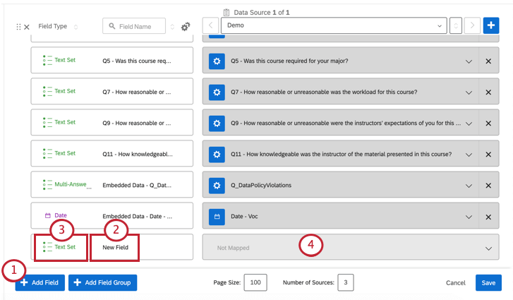
Task: Click the Add Field button
Action: 40,283
